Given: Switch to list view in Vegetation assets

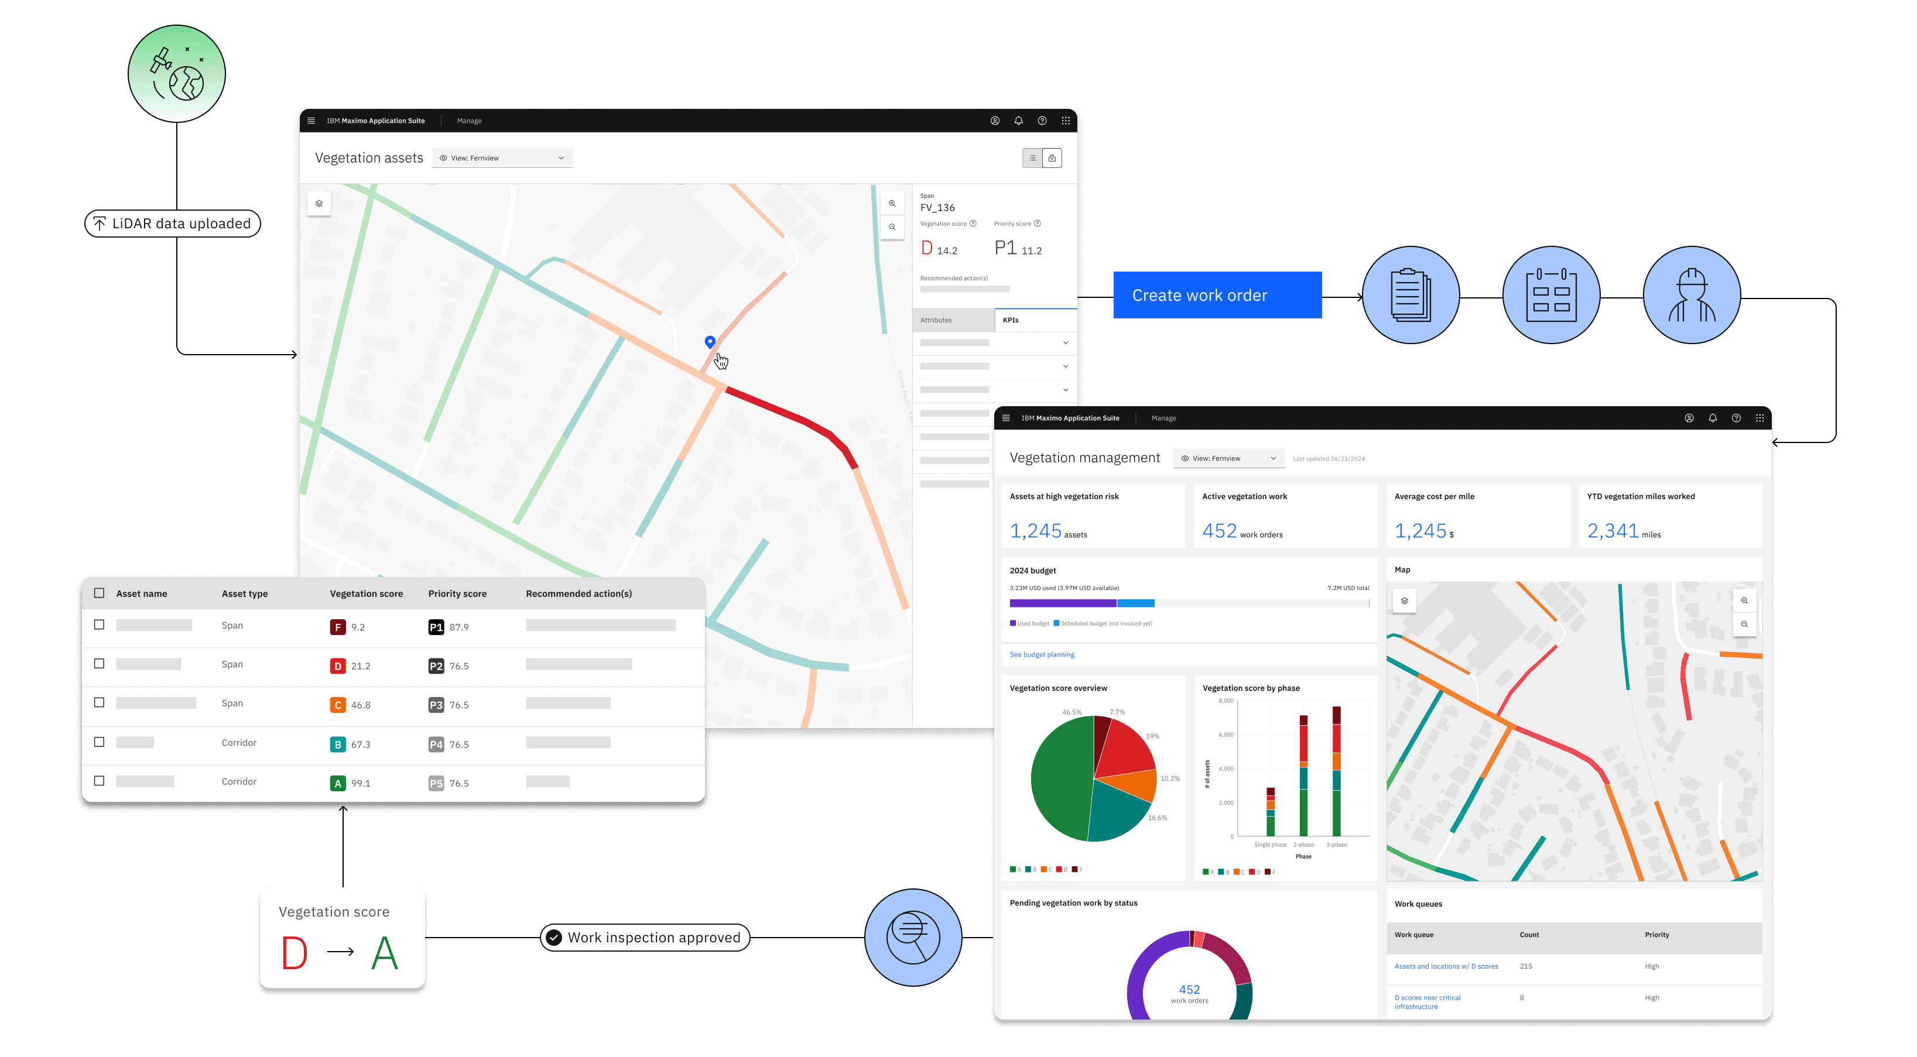Looking at the screenshot, I should [x=1032, y=157].
